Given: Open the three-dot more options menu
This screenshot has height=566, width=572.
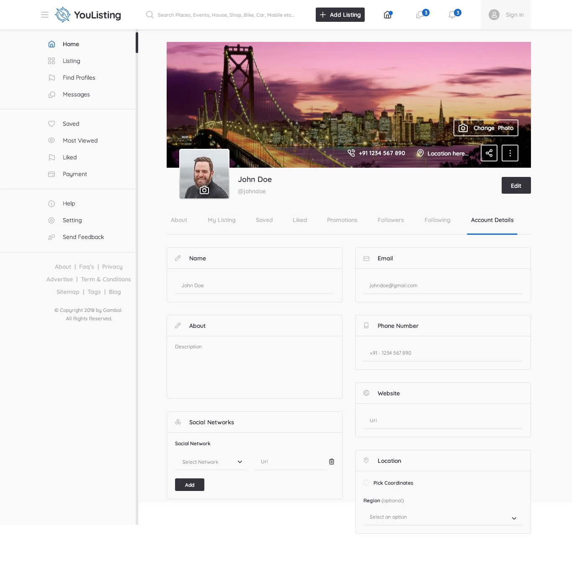Looking at the screenshot, I should pos(510,153).
